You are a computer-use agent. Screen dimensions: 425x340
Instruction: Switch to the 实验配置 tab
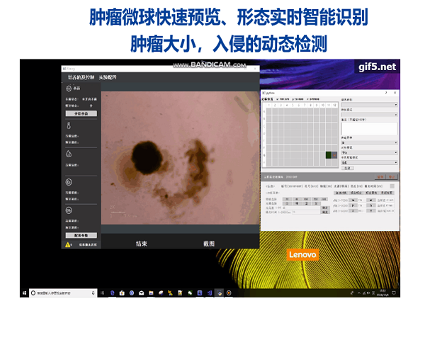click(x=108, y=77)
